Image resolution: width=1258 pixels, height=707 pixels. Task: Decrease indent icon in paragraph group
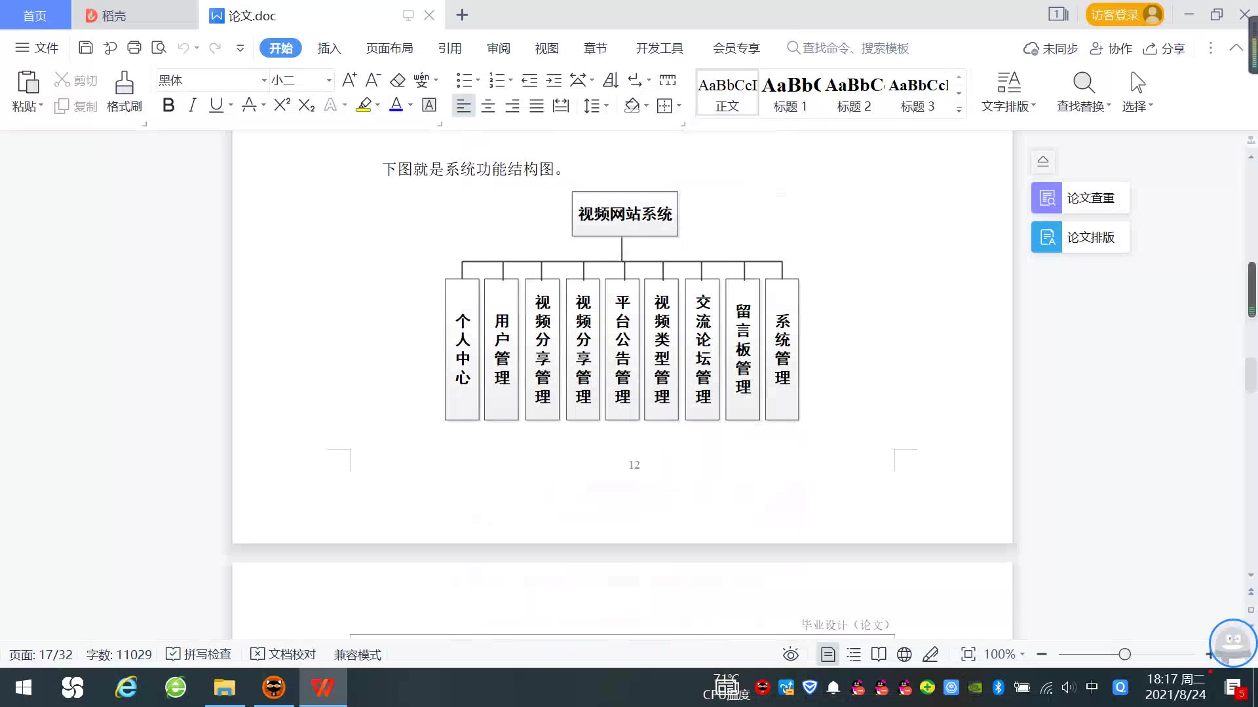point(529,81)
